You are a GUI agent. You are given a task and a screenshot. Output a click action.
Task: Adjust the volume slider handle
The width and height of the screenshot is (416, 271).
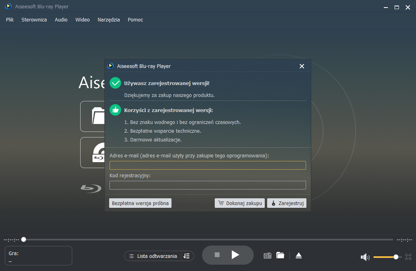(396, 257)
